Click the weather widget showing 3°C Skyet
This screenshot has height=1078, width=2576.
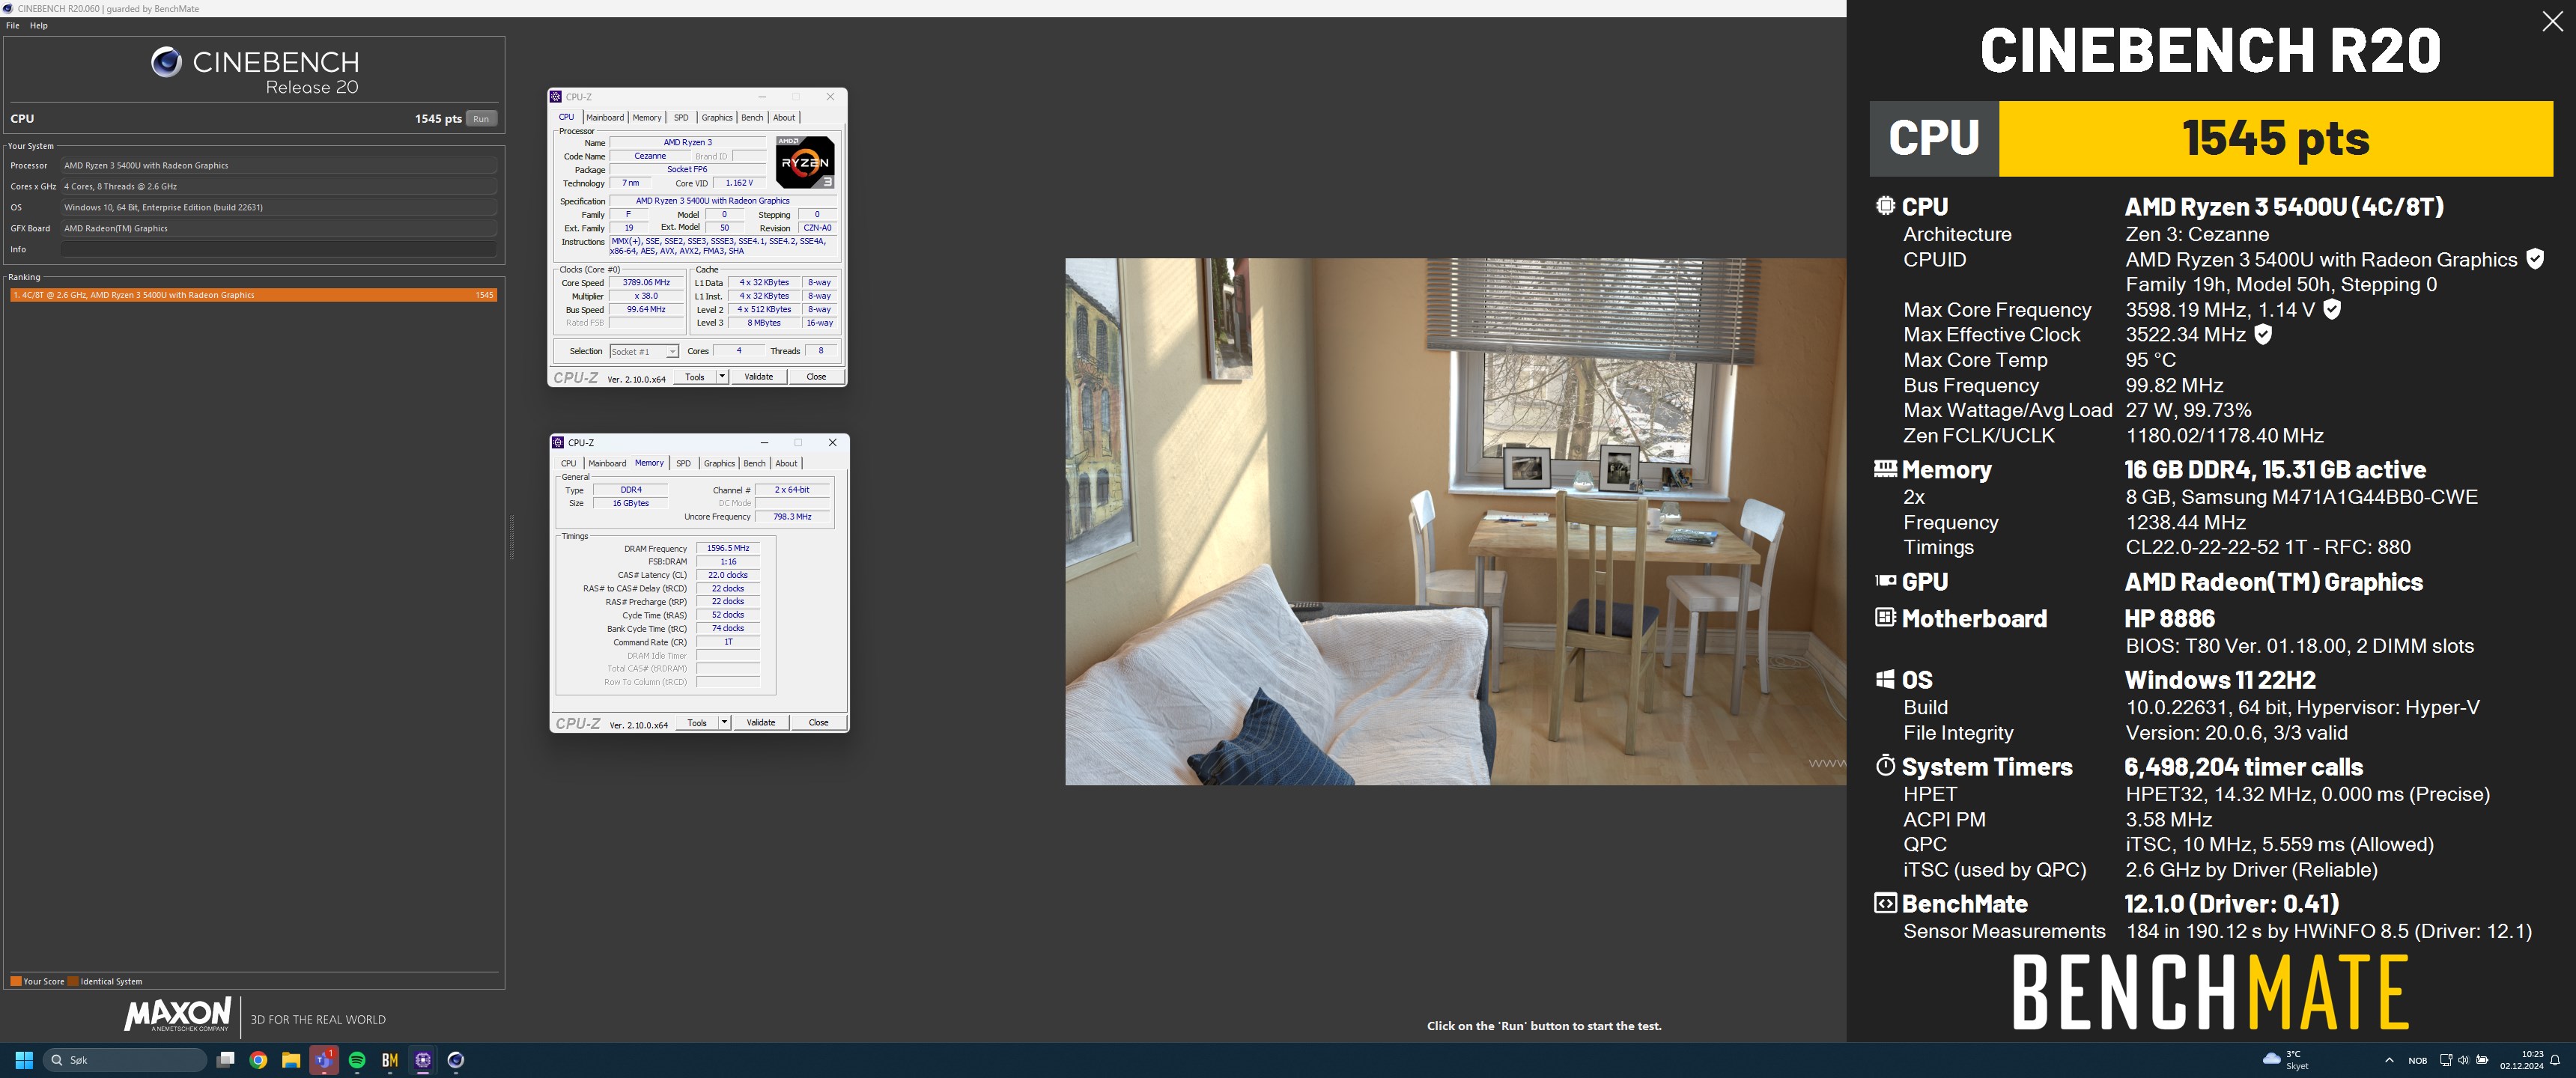(2286, 1060)
